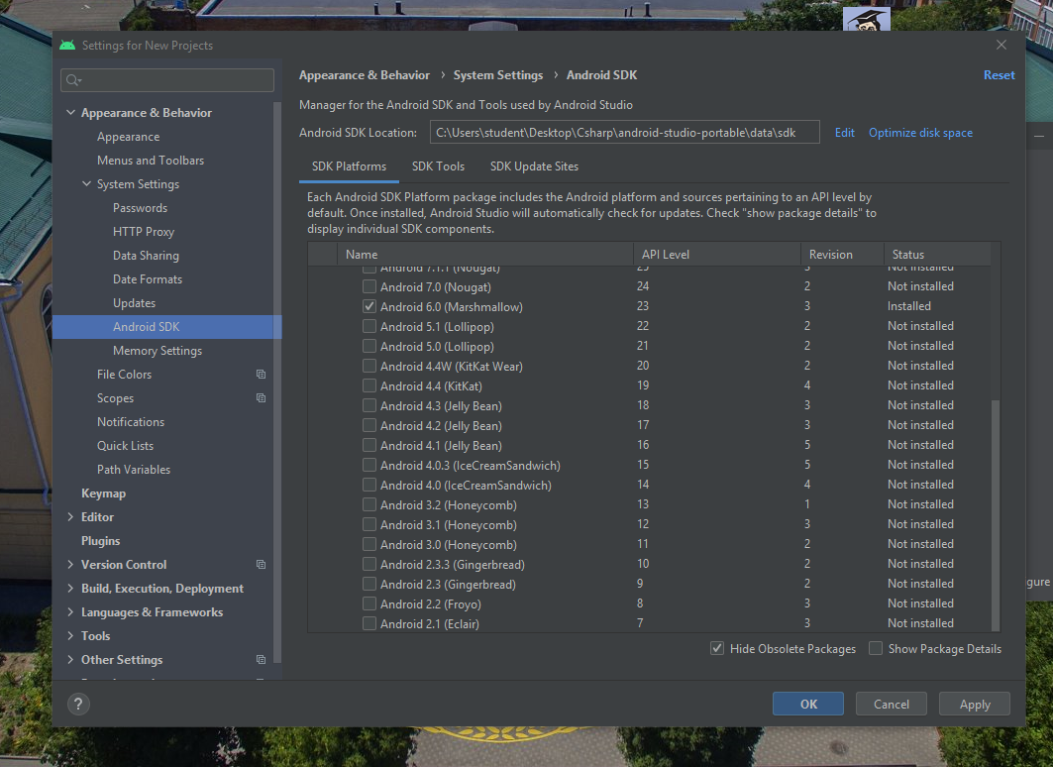Check the Android 4.4W (KitKat Wear) checkbox
Screen dimensions: 1053x767
(x=369, y=366)
